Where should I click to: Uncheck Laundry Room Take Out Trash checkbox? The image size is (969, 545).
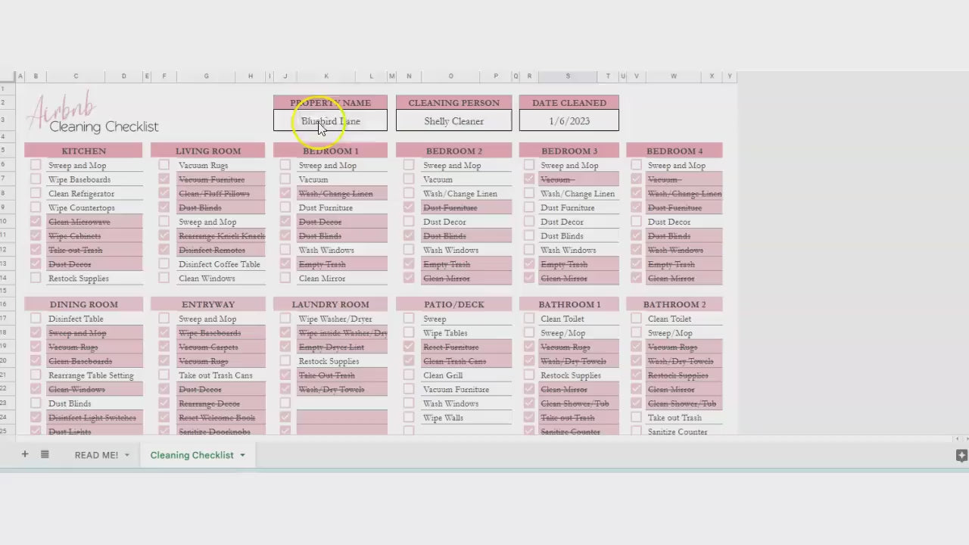(x=285, y=375)
